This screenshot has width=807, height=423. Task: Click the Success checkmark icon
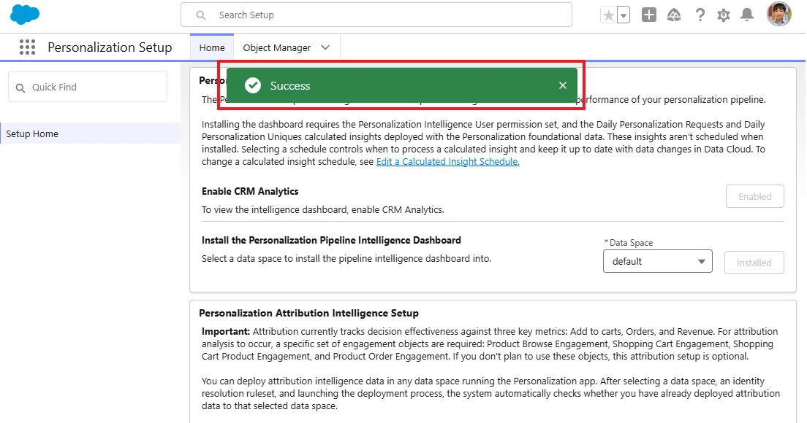pyautogui.click(x=253, y=85)
